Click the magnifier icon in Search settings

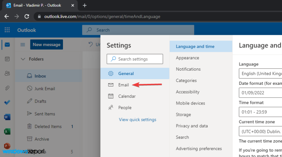pyautogui.click(x=113, y=59)
